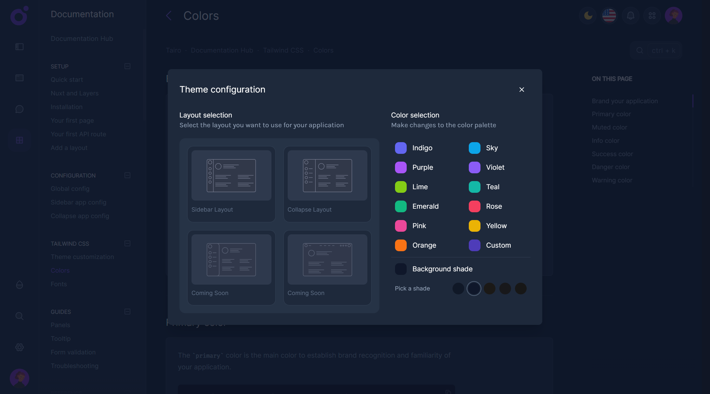Close the Theme configuration dialog

pos(521,90)
